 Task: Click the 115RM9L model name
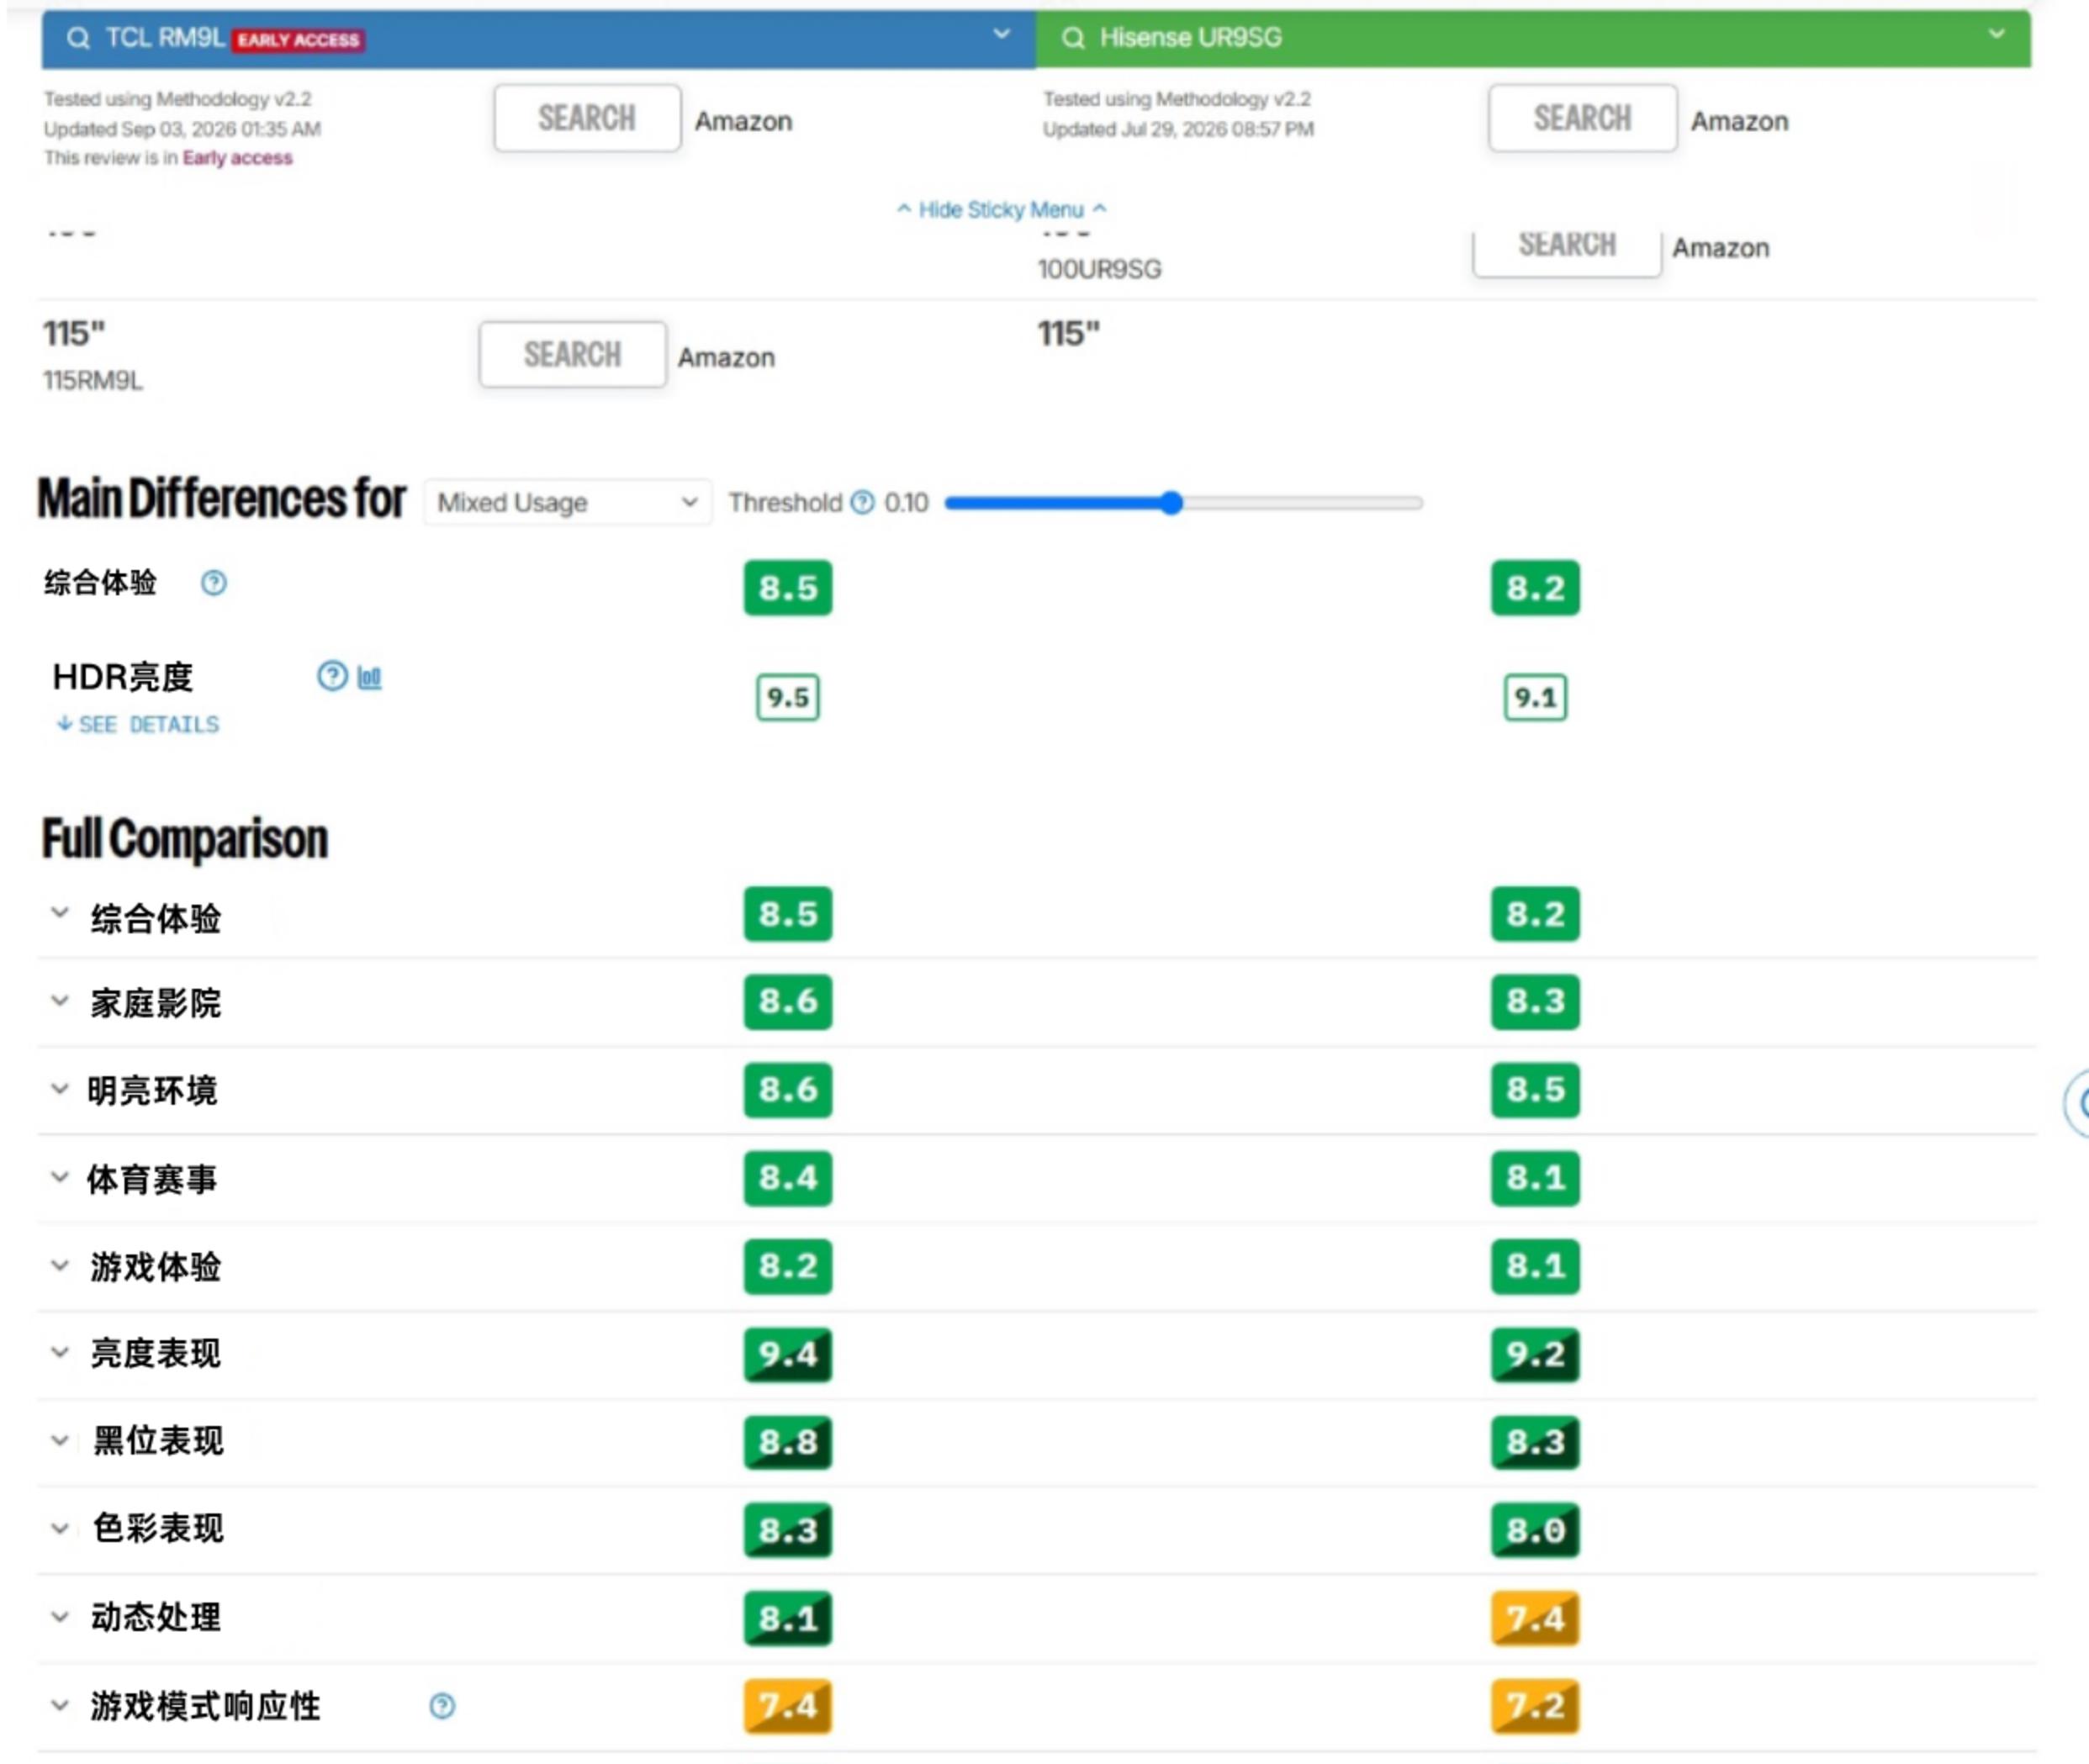click(x=93, y=380)
